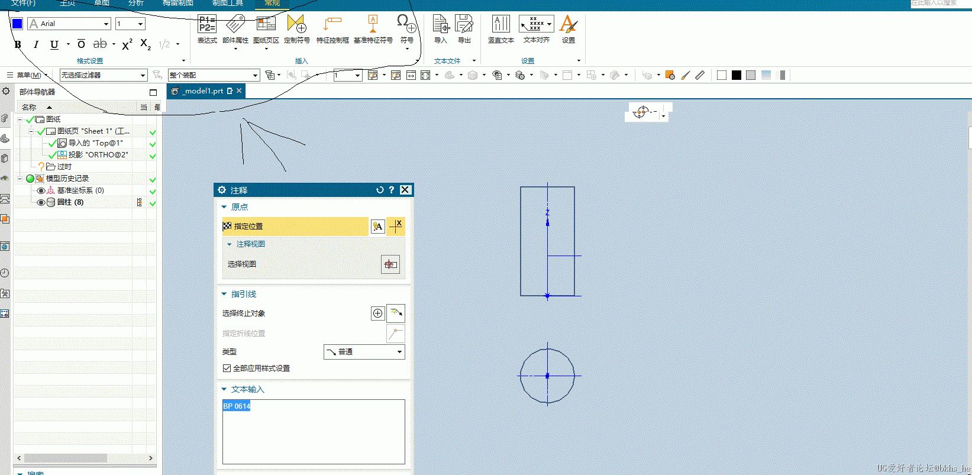The height and width of the screenshot is (475, 972).
Task: Select the black background color swatch
Action: (x=737, y=75)
